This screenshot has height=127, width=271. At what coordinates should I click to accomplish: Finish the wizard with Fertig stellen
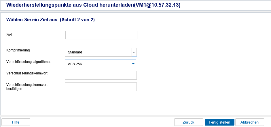coord(219,122)
